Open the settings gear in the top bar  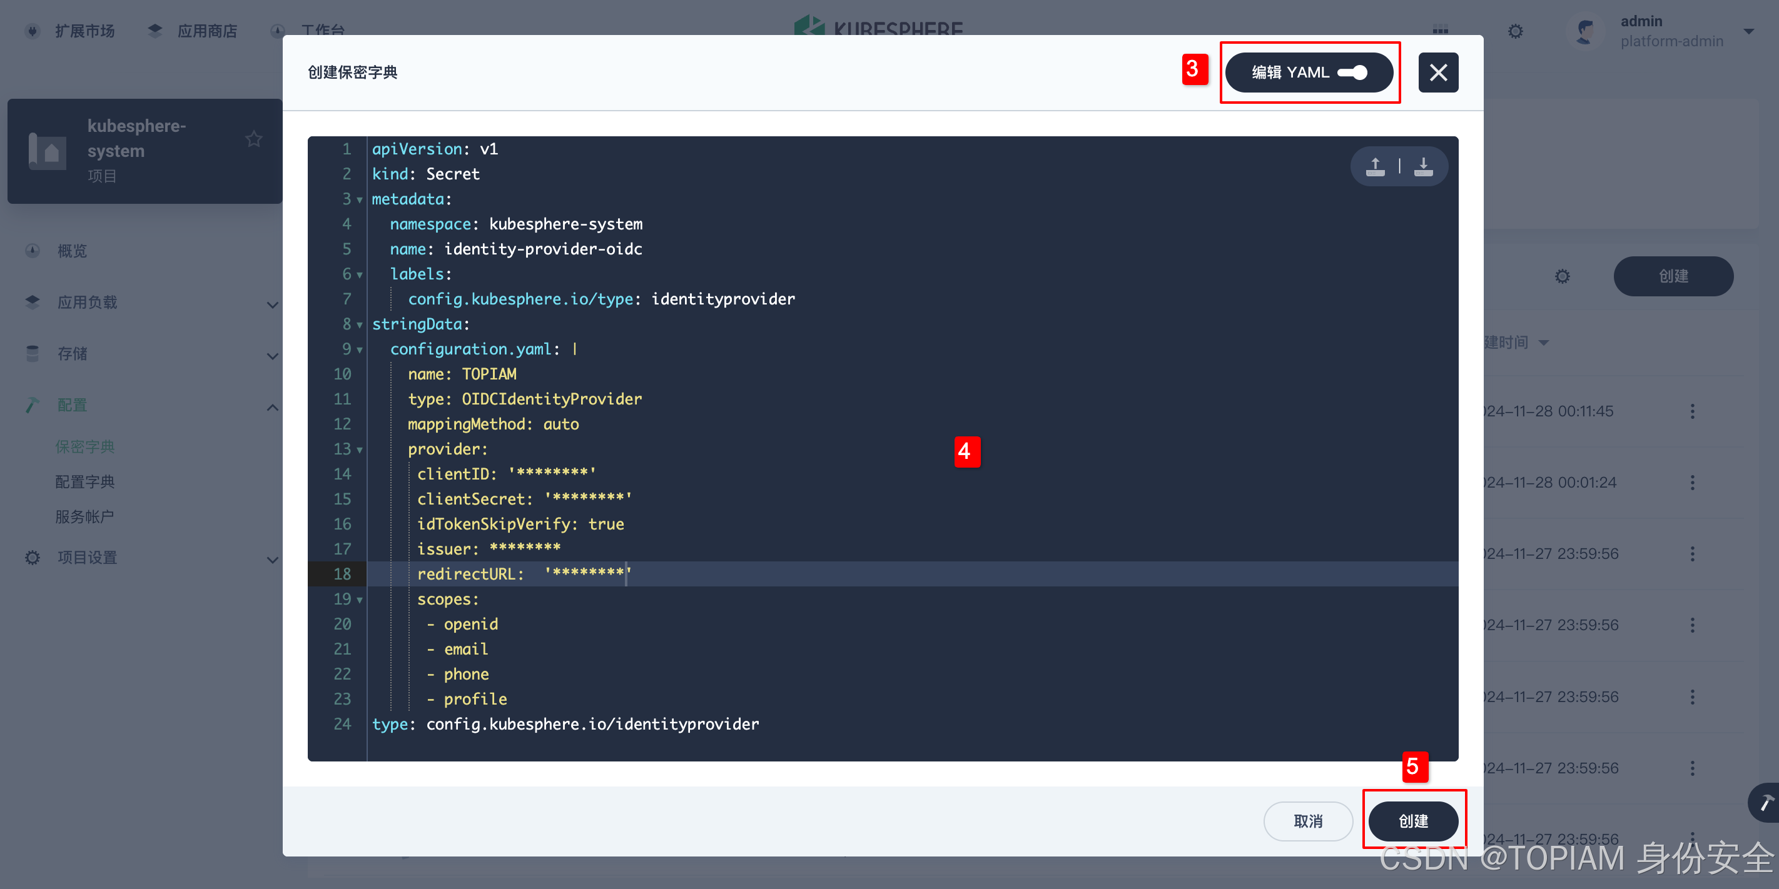point(1515,31)
